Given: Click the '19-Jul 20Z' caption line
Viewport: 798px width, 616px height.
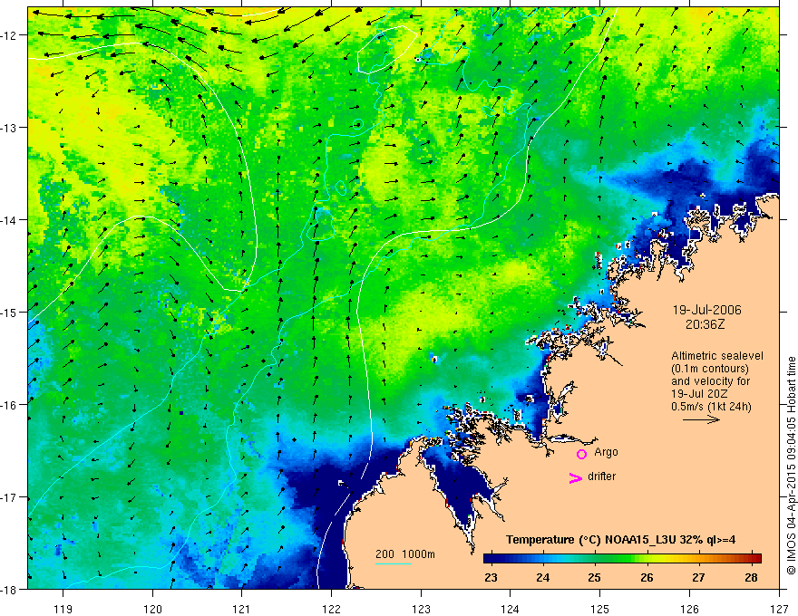Looking at the screenshot, I should 699,394.
